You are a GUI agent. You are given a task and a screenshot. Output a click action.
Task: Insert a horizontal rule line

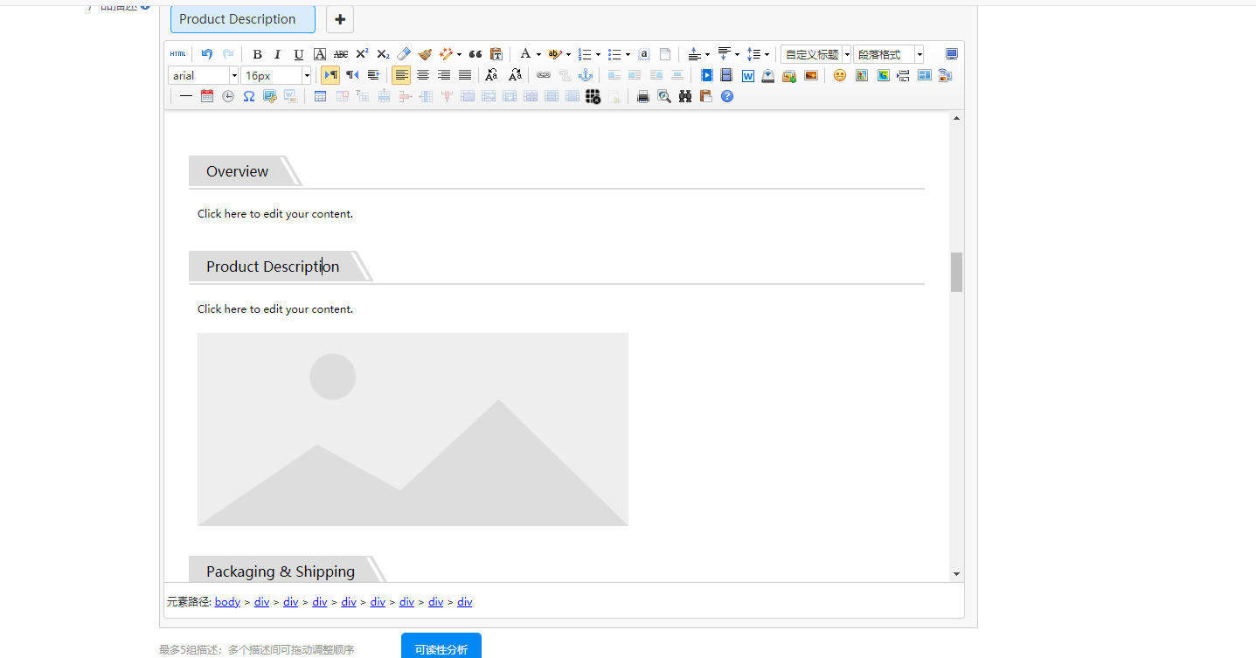click(x=186, y=96)
